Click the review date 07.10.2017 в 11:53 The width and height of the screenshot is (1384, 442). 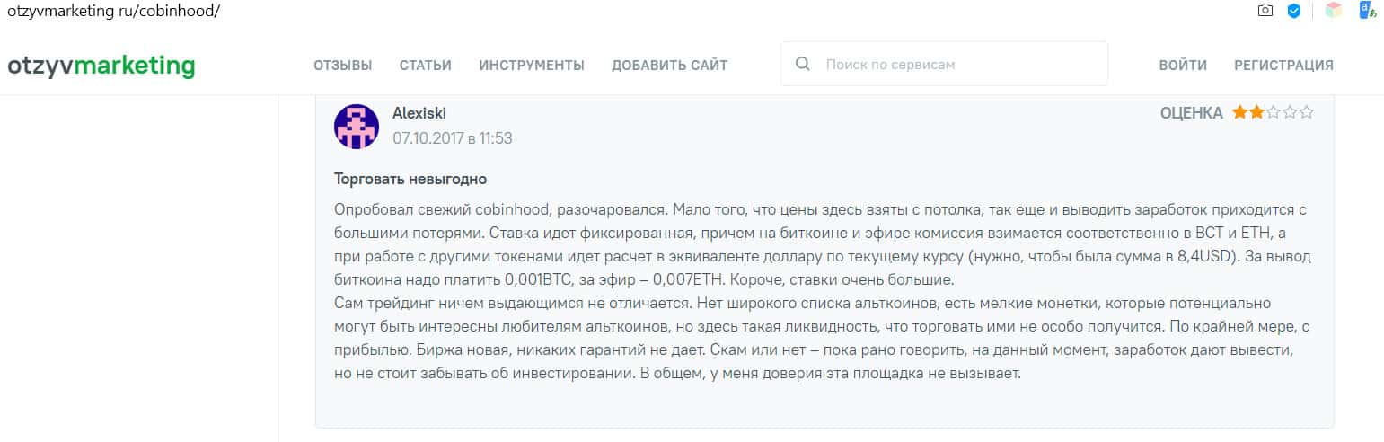pyautogui.click(x=453, y=138)
